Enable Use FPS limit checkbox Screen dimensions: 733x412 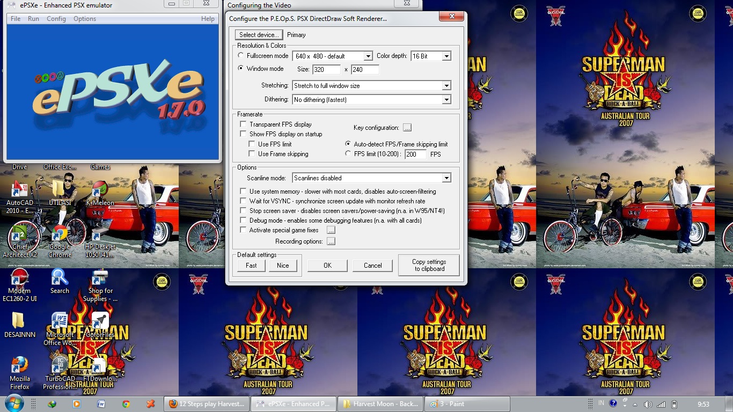click(x=252, y=144)
